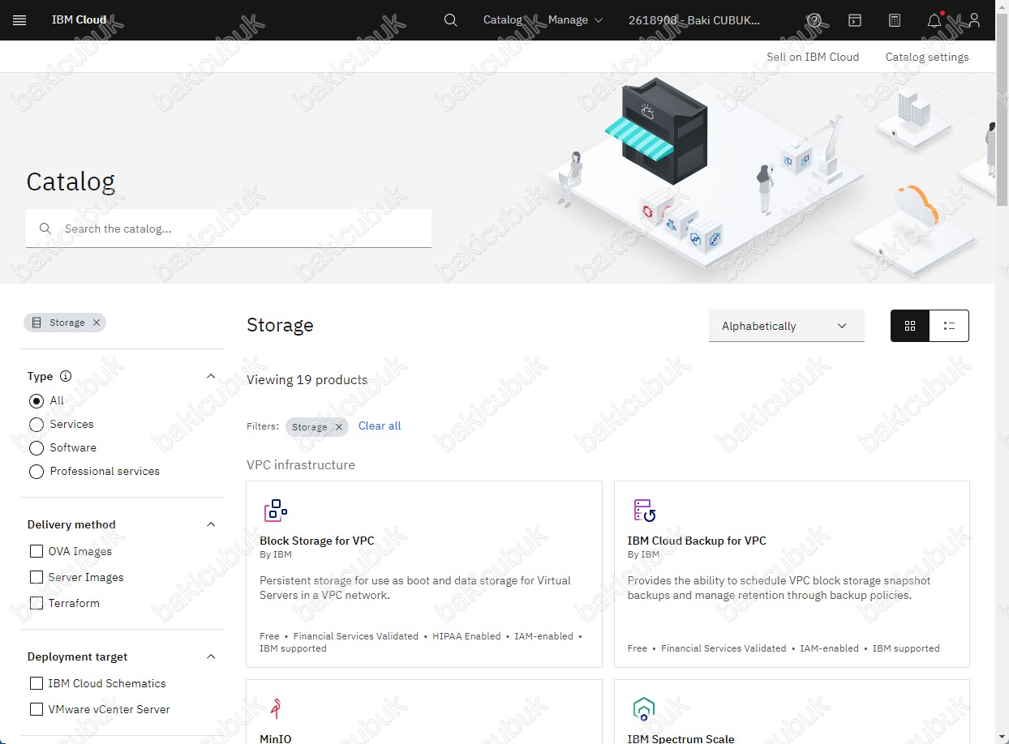The width and height of the screenshot is (1009, 744).
Task: Click the MinIO flamingo icon
Action: pyautogui.click(x=276, y=708)
